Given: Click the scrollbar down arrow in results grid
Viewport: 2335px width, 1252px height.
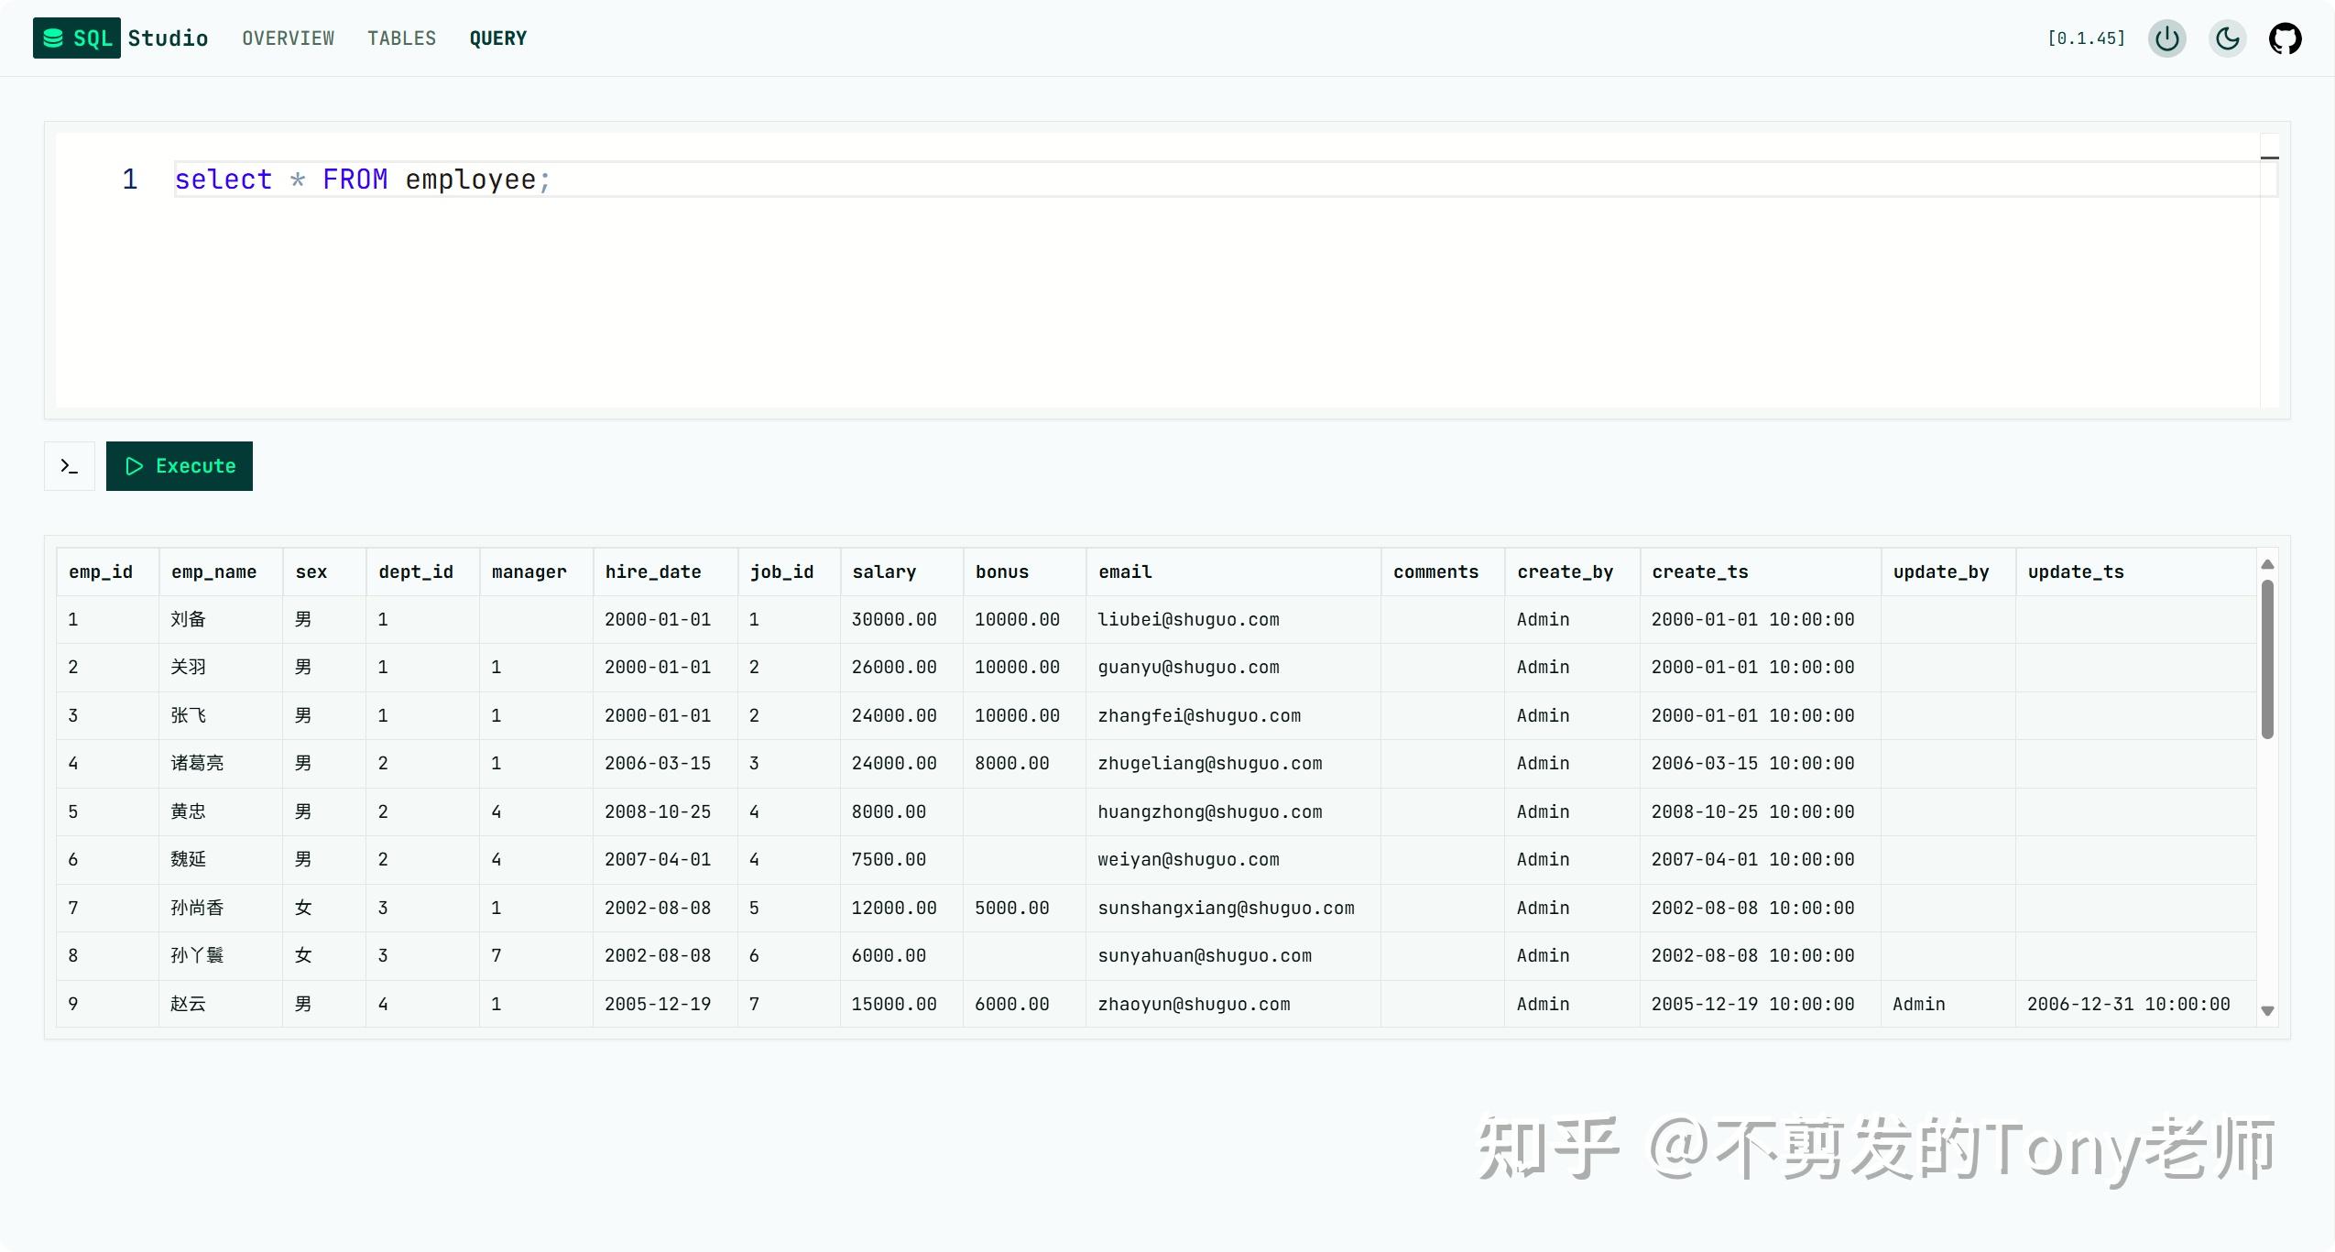Looking at the screenshot, I should [2267, 1010].
